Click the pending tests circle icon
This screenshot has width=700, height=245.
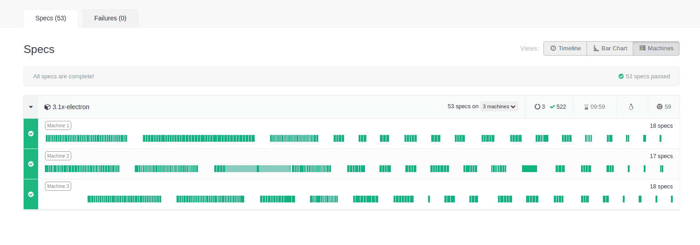(x=537, y=107)
